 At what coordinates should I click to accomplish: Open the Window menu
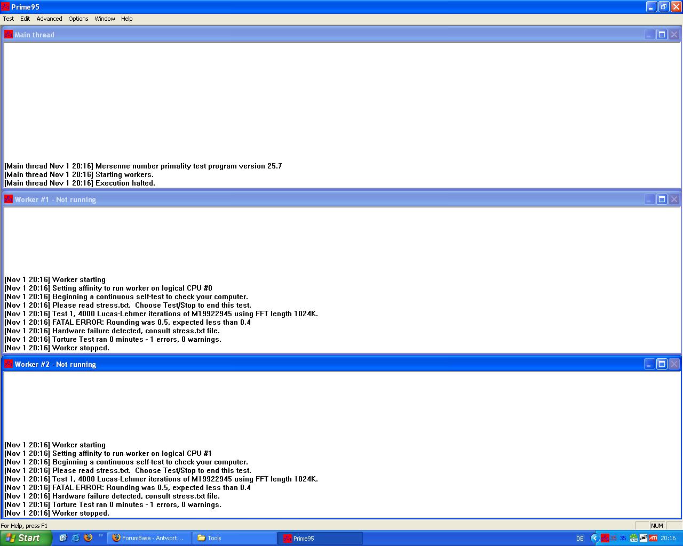click(105, 19)
